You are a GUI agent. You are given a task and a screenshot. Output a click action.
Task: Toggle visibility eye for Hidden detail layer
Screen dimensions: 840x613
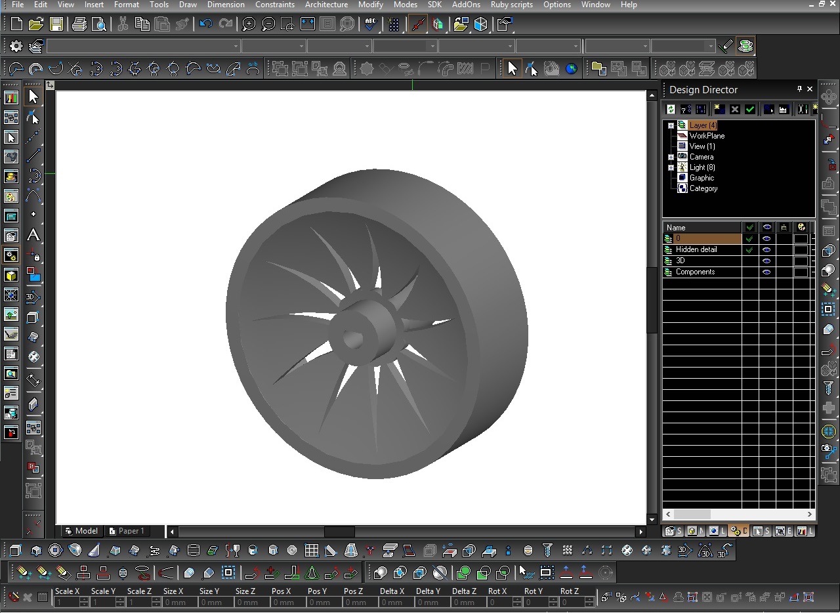click(766, 250)
